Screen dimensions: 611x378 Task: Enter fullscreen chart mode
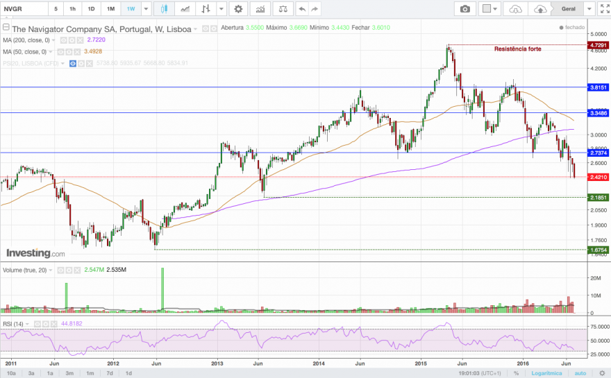[x=605, y=8]
